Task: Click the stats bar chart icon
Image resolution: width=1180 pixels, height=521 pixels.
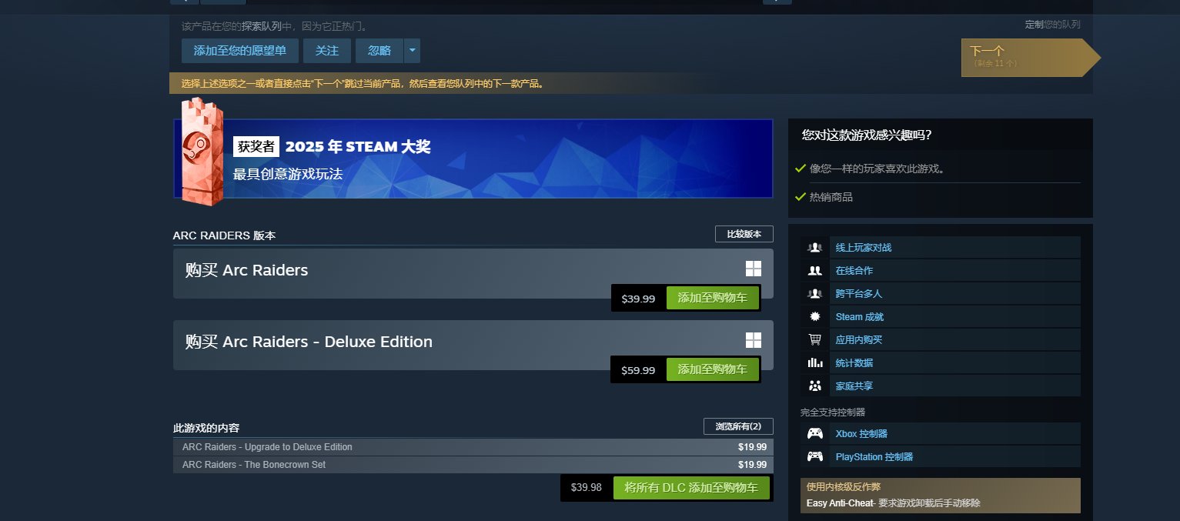Action: click(x=814, y=363)
